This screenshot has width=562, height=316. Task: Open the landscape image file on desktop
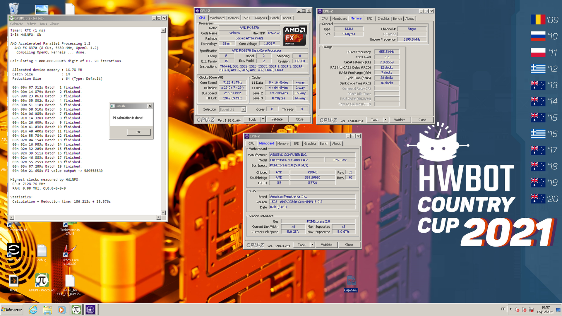pos(42,9)
